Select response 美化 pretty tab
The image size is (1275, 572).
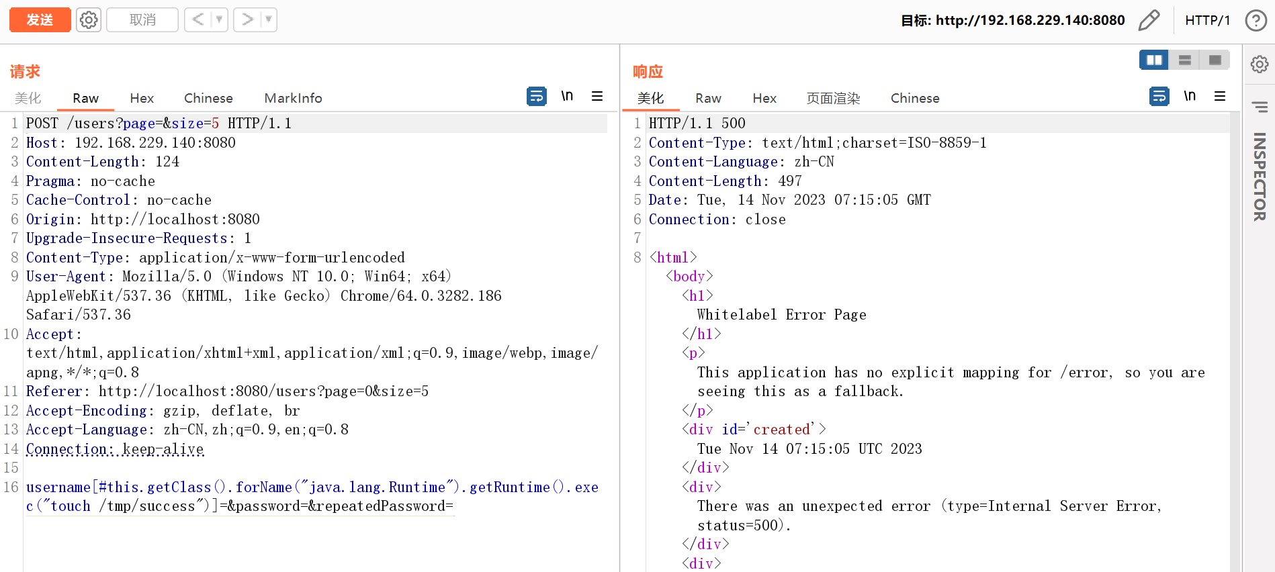point(650,98)
